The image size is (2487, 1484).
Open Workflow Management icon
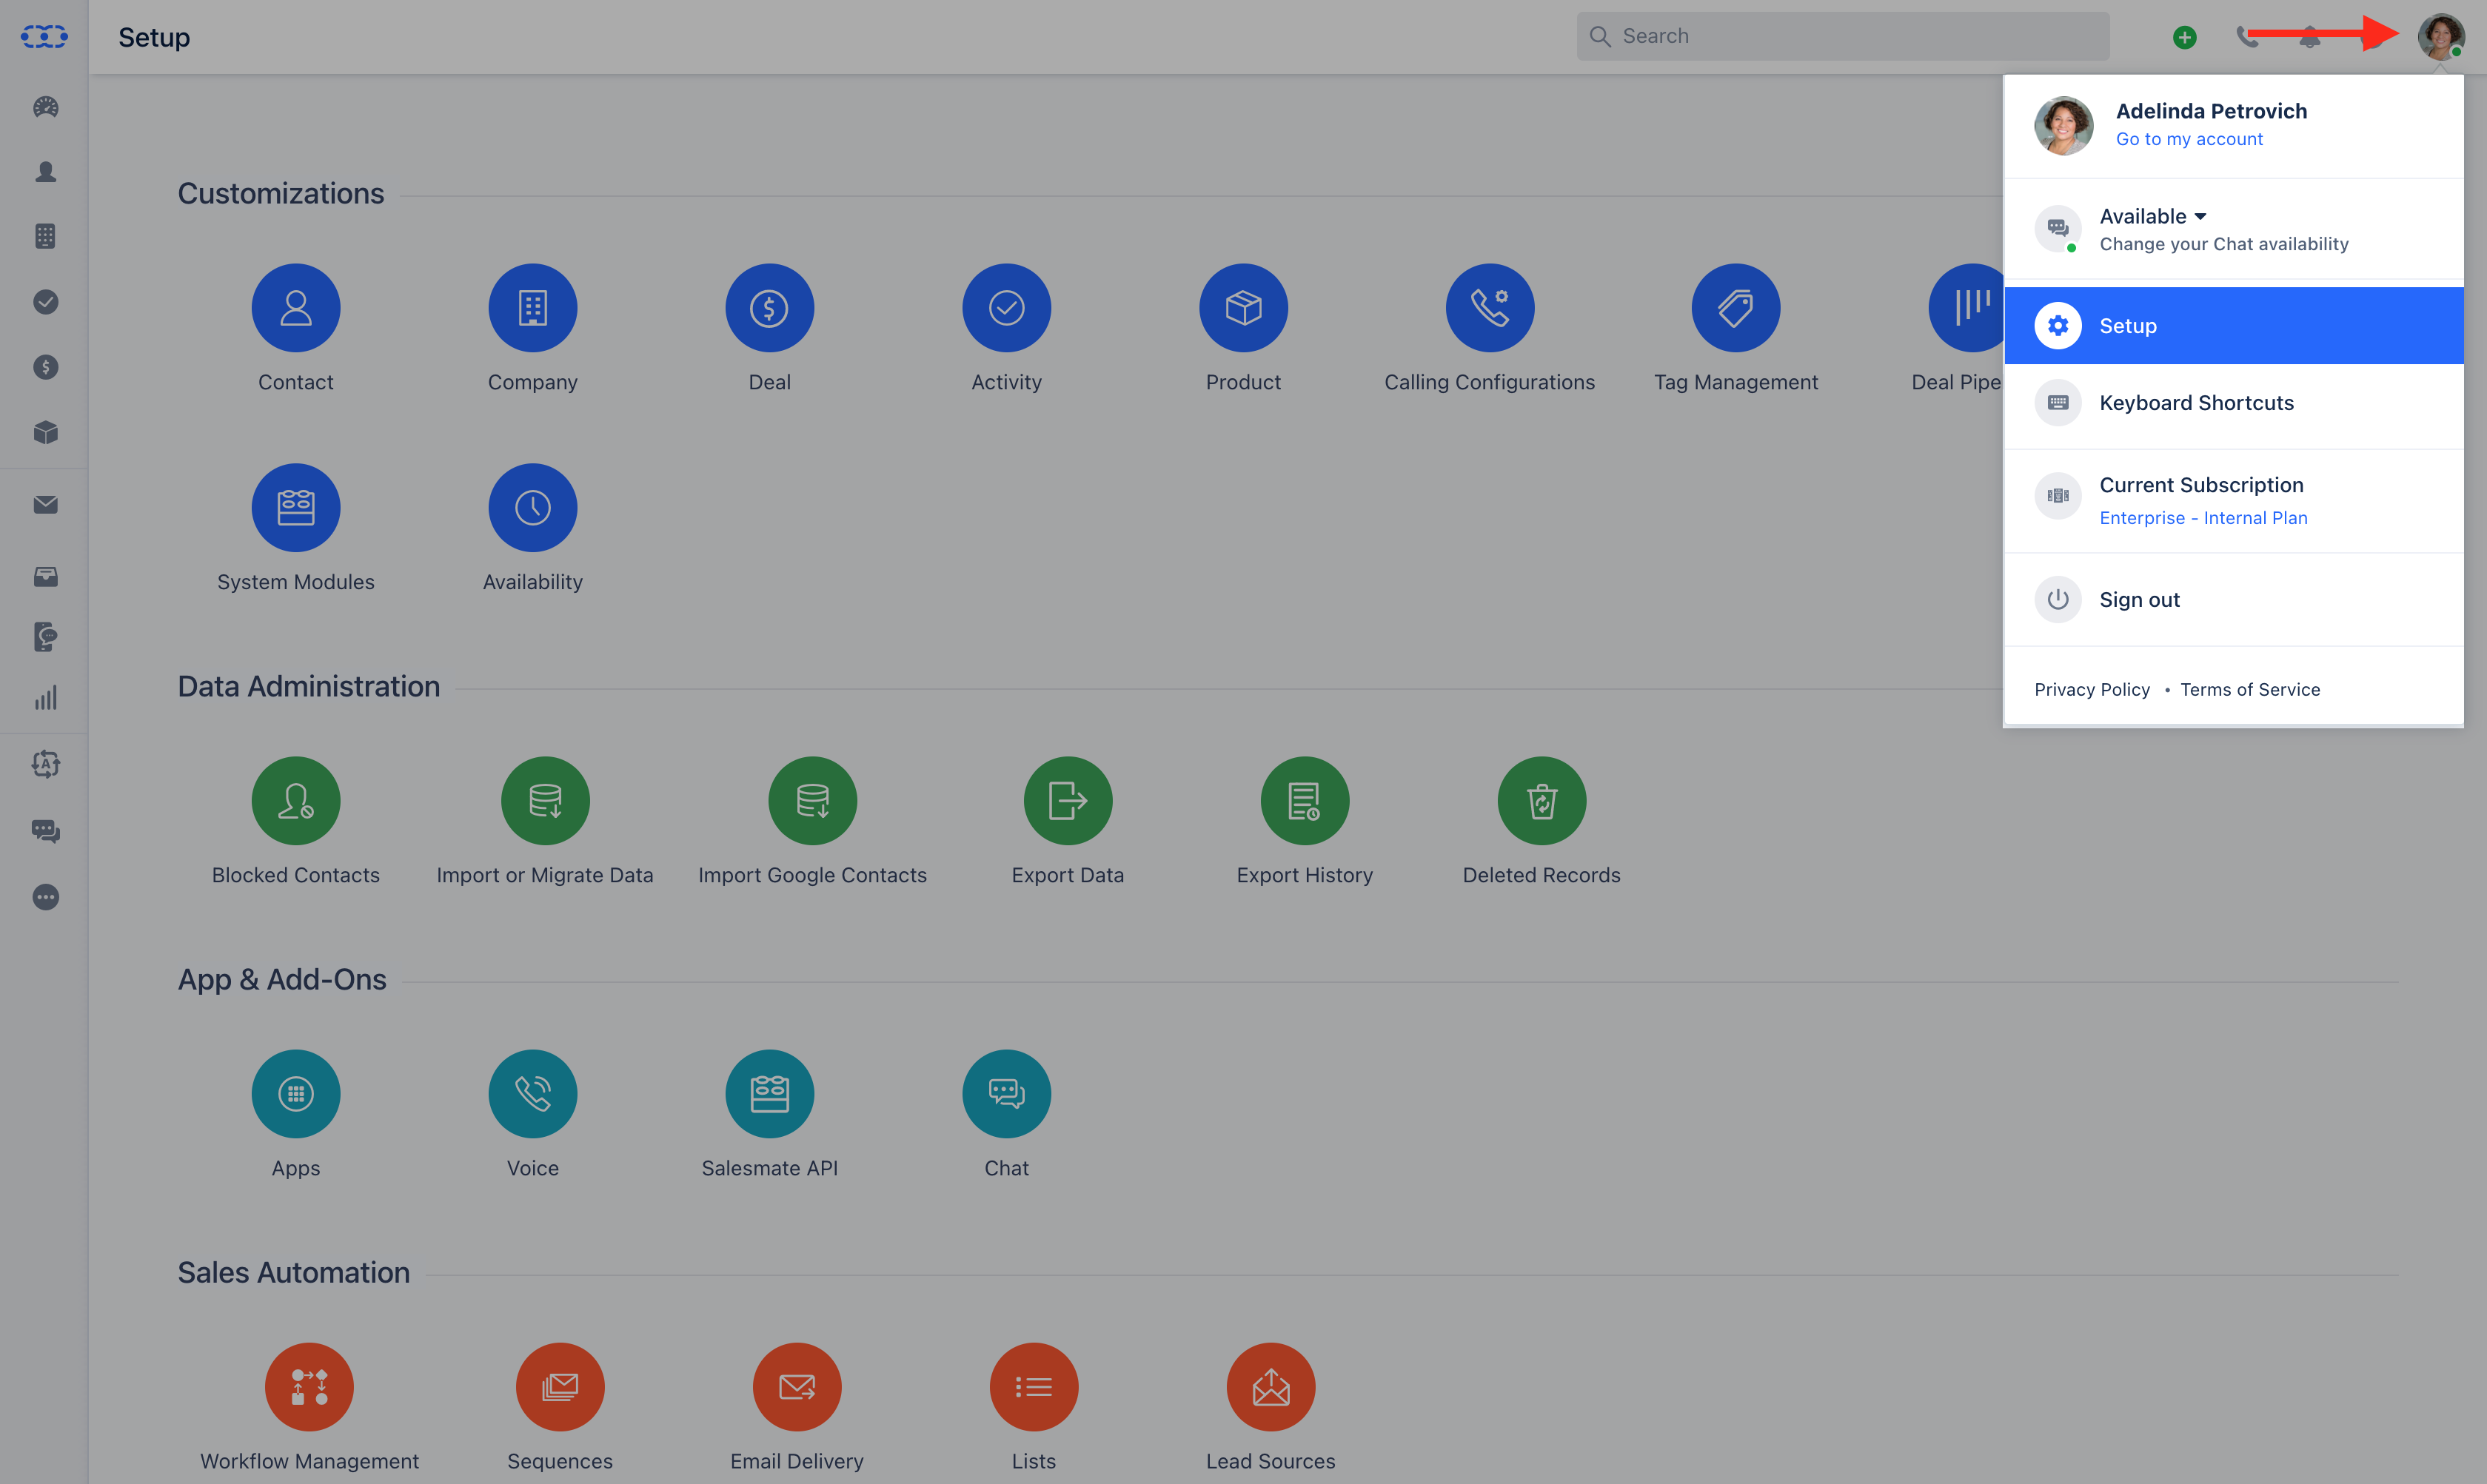click(x=309, y=1387)
